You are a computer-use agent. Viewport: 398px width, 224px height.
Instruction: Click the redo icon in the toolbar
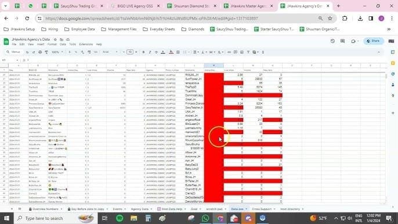[34, 52]
